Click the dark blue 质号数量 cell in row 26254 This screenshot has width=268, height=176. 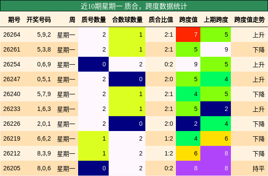pyautogui.click(x=93, y=64)
